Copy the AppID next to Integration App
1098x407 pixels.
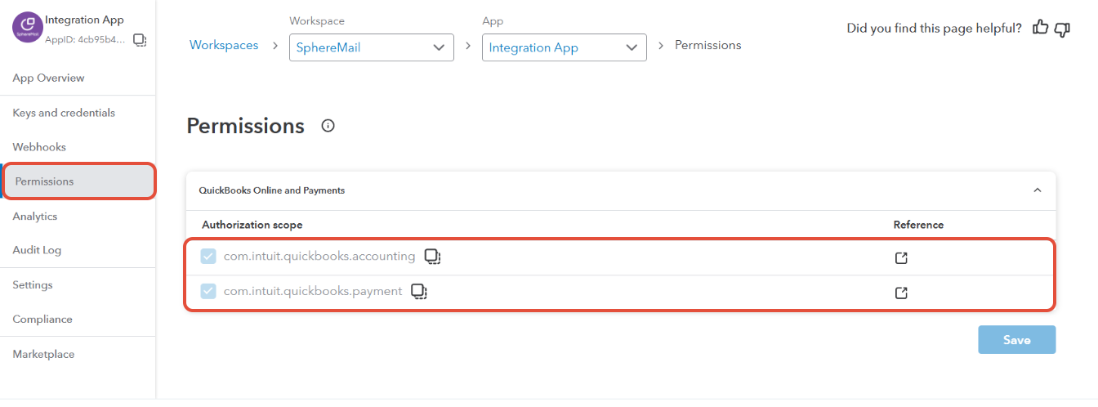tap(140, 40)
